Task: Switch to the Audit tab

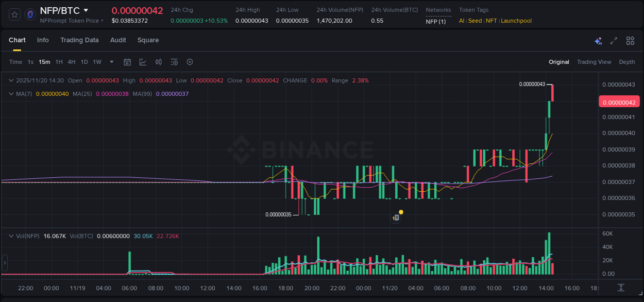Action: point(118,40)
